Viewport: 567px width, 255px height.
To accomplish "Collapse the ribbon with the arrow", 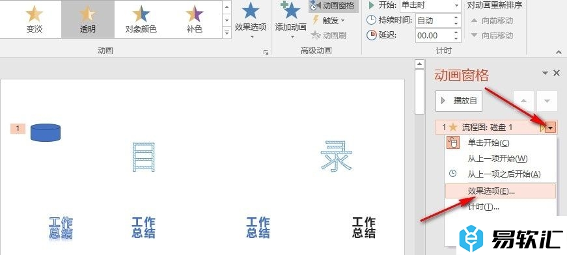I will tap(559, 53).
